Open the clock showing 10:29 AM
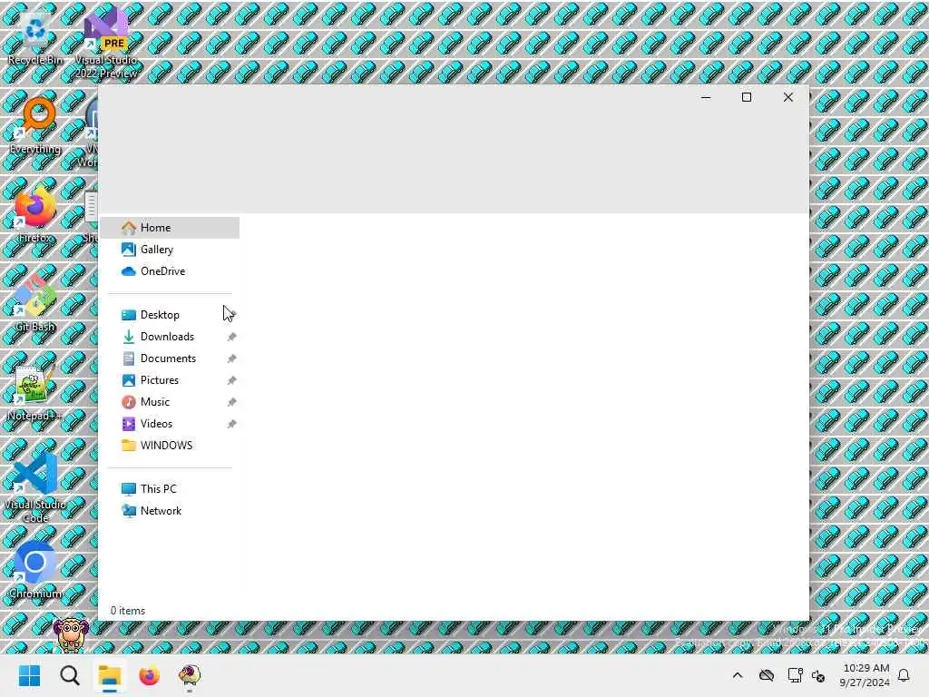929x697 pixels. (x=865, y=675)
